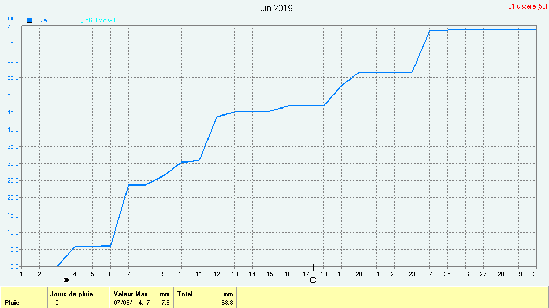Click the 56.0 Mois-# legend text

(x=100, y=21)
